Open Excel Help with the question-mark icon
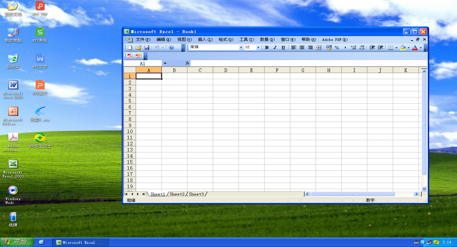This screenshot has height=247, width=457. pyautogui.click(x=172, y=48)
